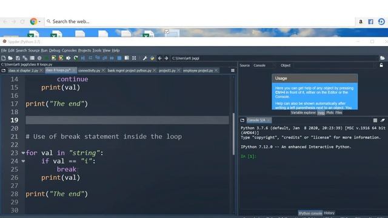Open the Search menu
This screenshot has height=218, width=388.
[21, 50]
